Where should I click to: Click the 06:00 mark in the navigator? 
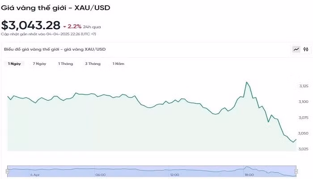click(100, 175)
